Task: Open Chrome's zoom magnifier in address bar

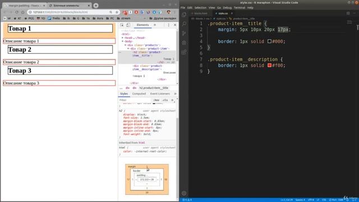Action: [x=111, y=12]
